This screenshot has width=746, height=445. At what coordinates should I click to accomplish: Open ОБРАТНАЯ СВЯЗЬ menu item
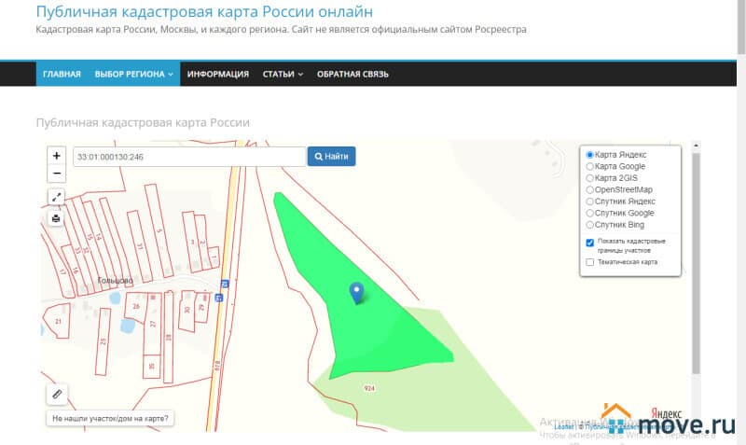point(352,75)
